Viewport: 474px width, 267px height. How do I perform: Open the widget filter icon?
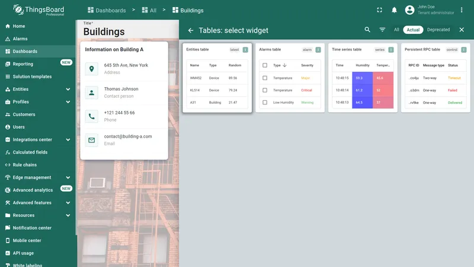pyautogui.click(x=382, y=30)
